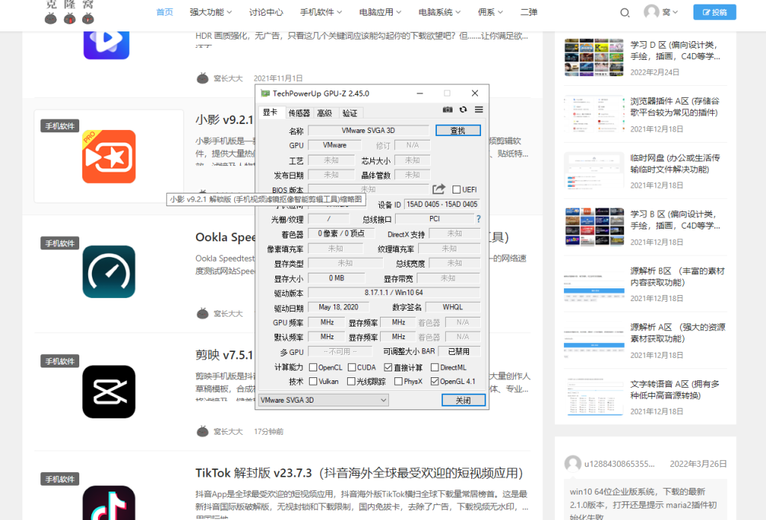Take a GPU-Z screenshot with camera icon
The height and width of the screenshot is (520, 766).
447,110
